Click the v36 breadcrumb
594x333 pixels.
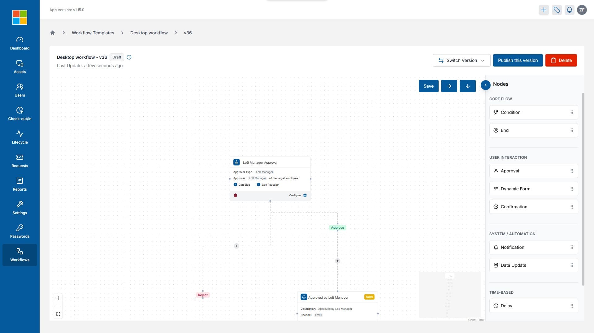[x=188, y=33]
